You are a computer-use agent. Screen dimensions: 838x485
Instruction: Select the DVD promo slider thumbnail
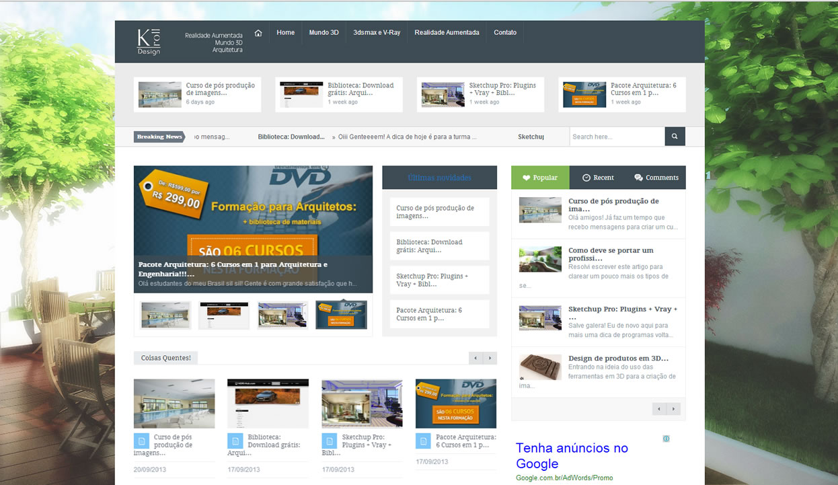(342, 315)
